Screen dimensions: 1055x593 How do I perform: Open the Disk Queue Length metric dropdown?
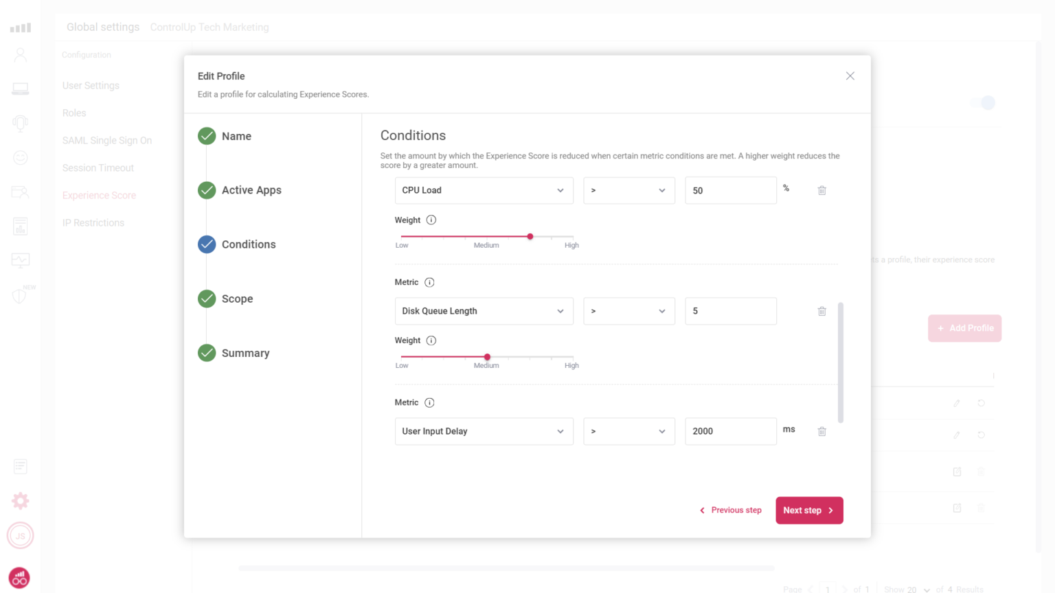(484, 311)
